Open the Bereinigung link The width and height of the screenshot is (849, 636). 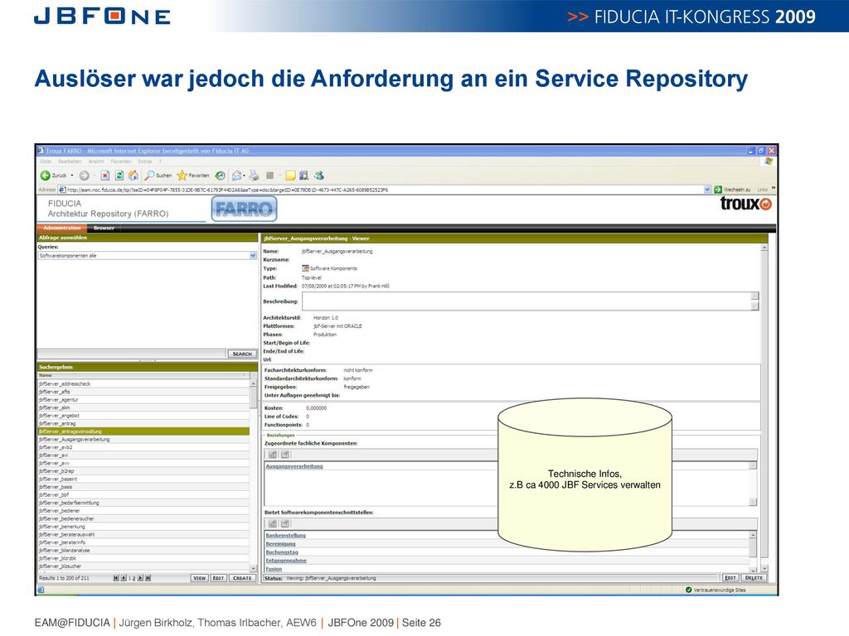pos(280,543)
